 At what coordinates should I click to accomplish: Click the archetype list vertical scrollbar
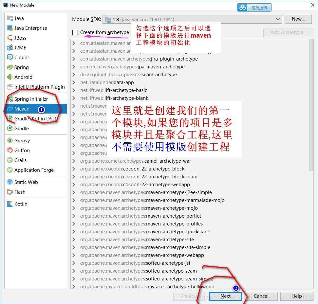tap(311, 105)
